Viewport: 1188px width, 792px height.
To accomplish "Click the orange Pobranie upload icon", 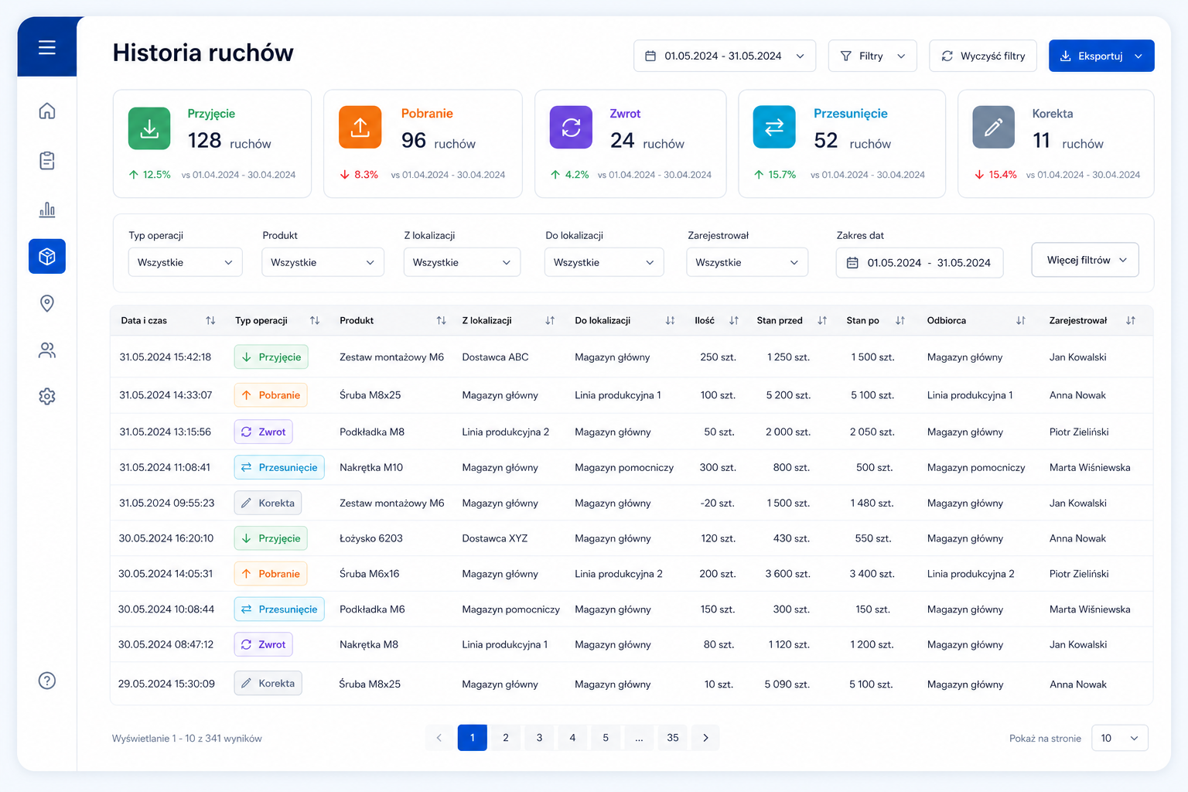I will (360, 127).
